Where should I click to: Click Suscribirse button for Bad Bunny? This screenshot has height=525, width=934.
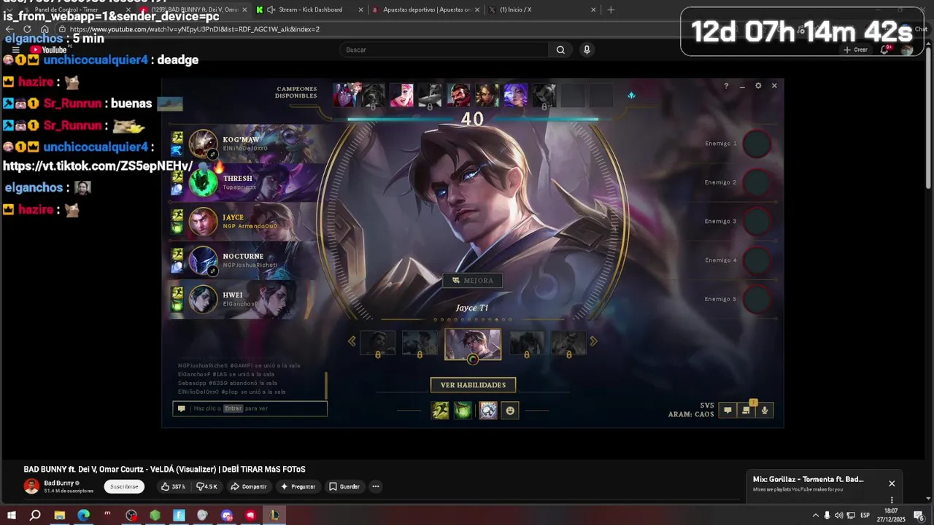pyautogui.click(x=124, y=486)
